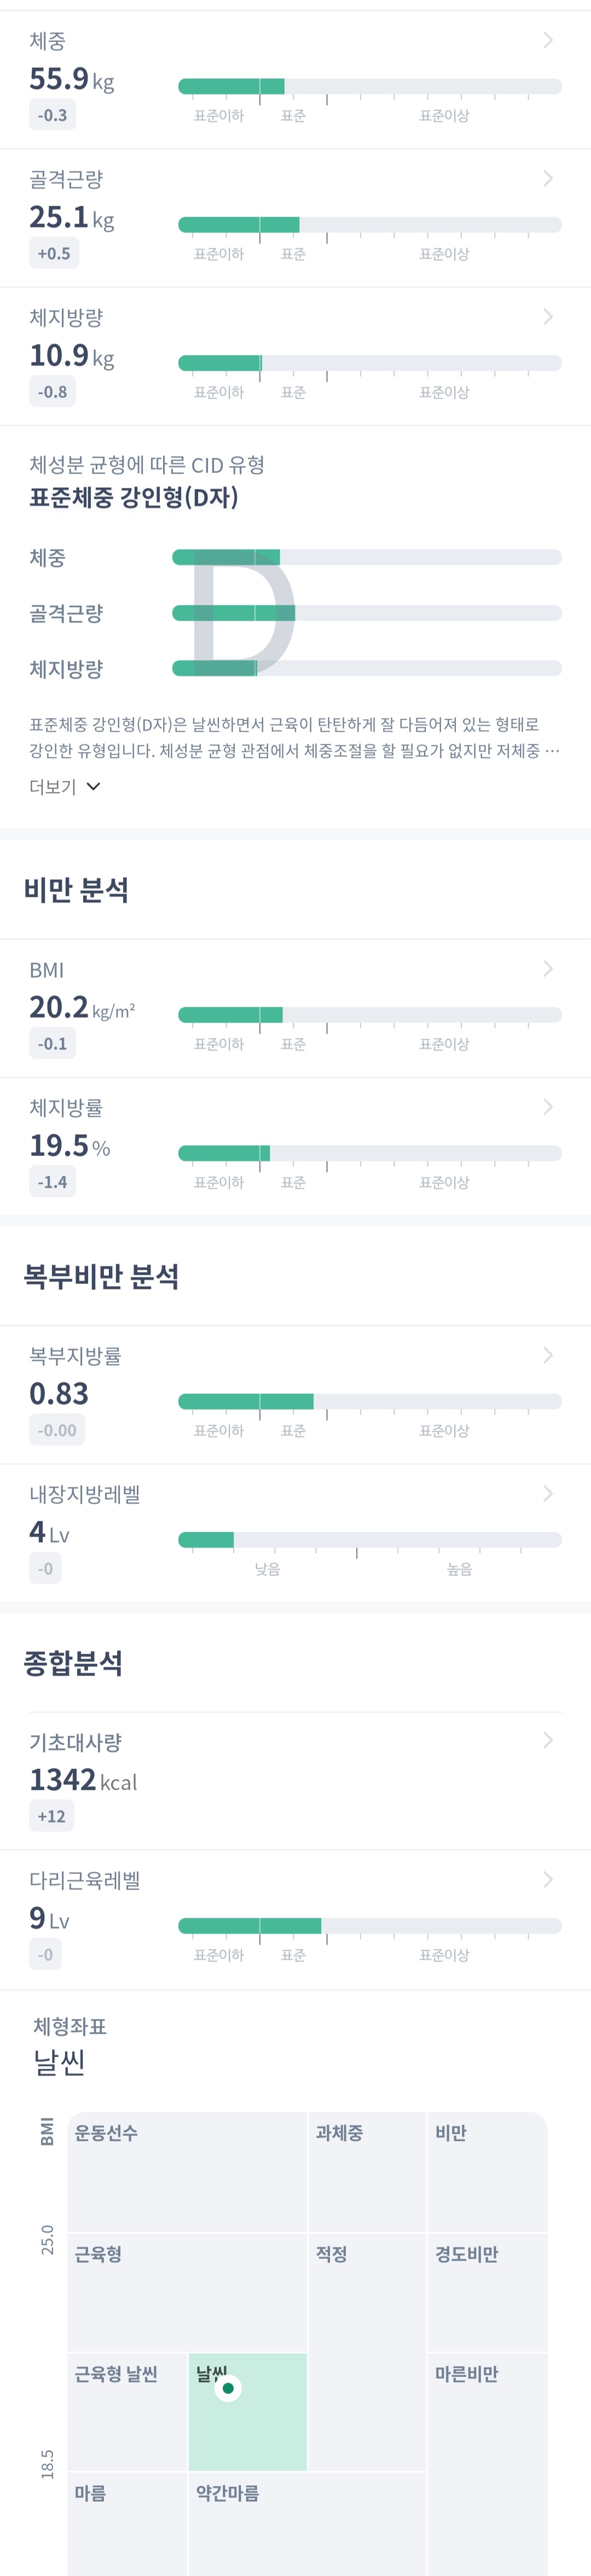
Task: Open 다리근육레벨 detail chevron arrow
Action: (x=547, y=1880)
